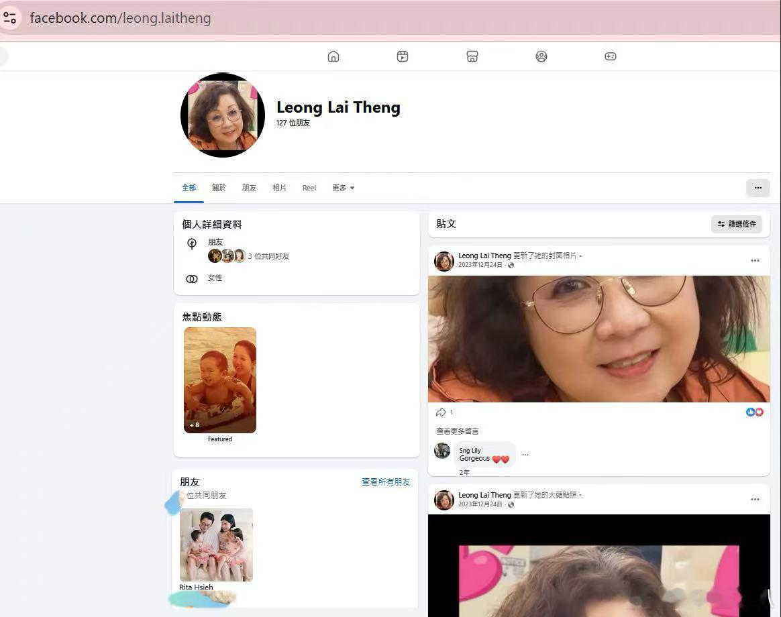The image size is (781, 617).
Task: Select the 全部 tab
Action: pos(189,188)
